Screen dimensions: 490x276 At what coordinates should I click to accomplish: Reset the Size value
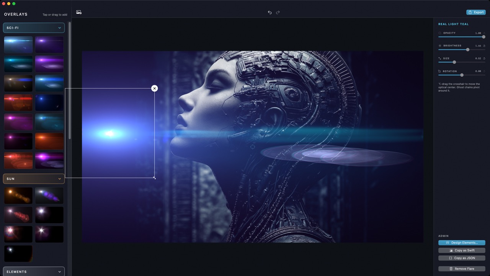(x=484, y=58)
